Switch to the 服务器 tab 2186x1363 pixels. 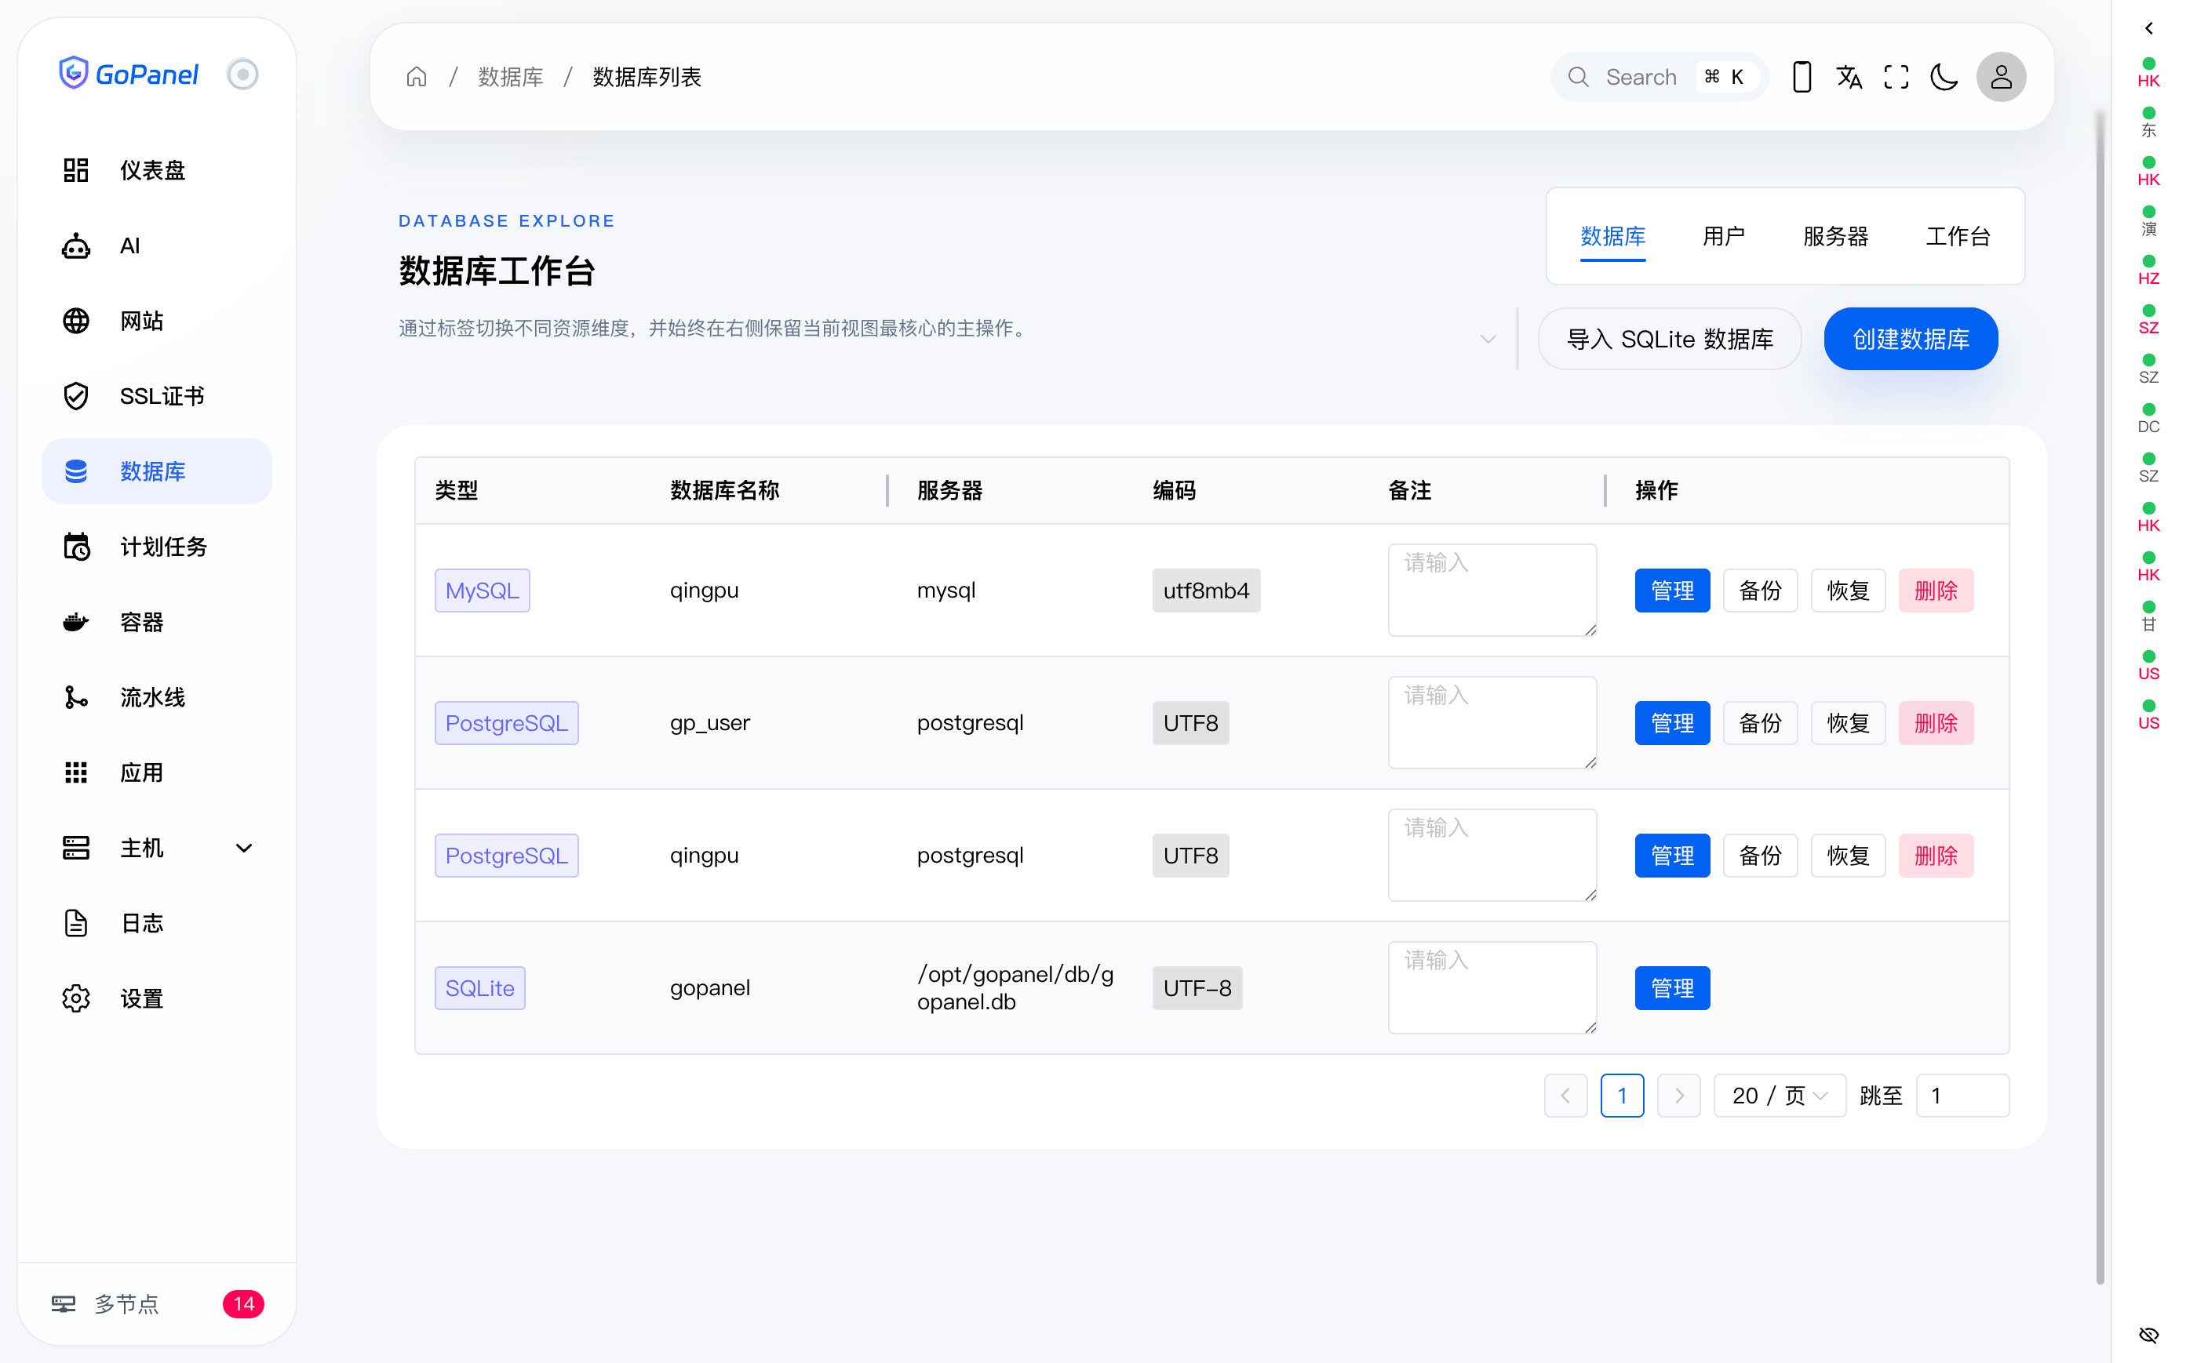point(1835,236)
